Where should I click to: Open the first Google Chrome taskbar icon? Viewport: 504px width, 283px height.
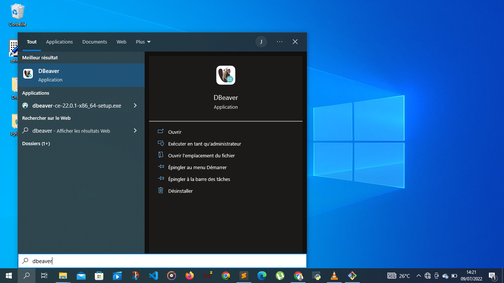[226, 276]
